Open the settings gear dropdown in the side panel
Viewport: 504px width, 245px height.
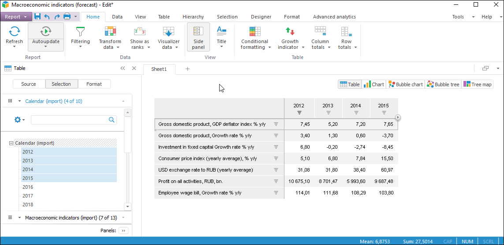(x=19, y=120)
